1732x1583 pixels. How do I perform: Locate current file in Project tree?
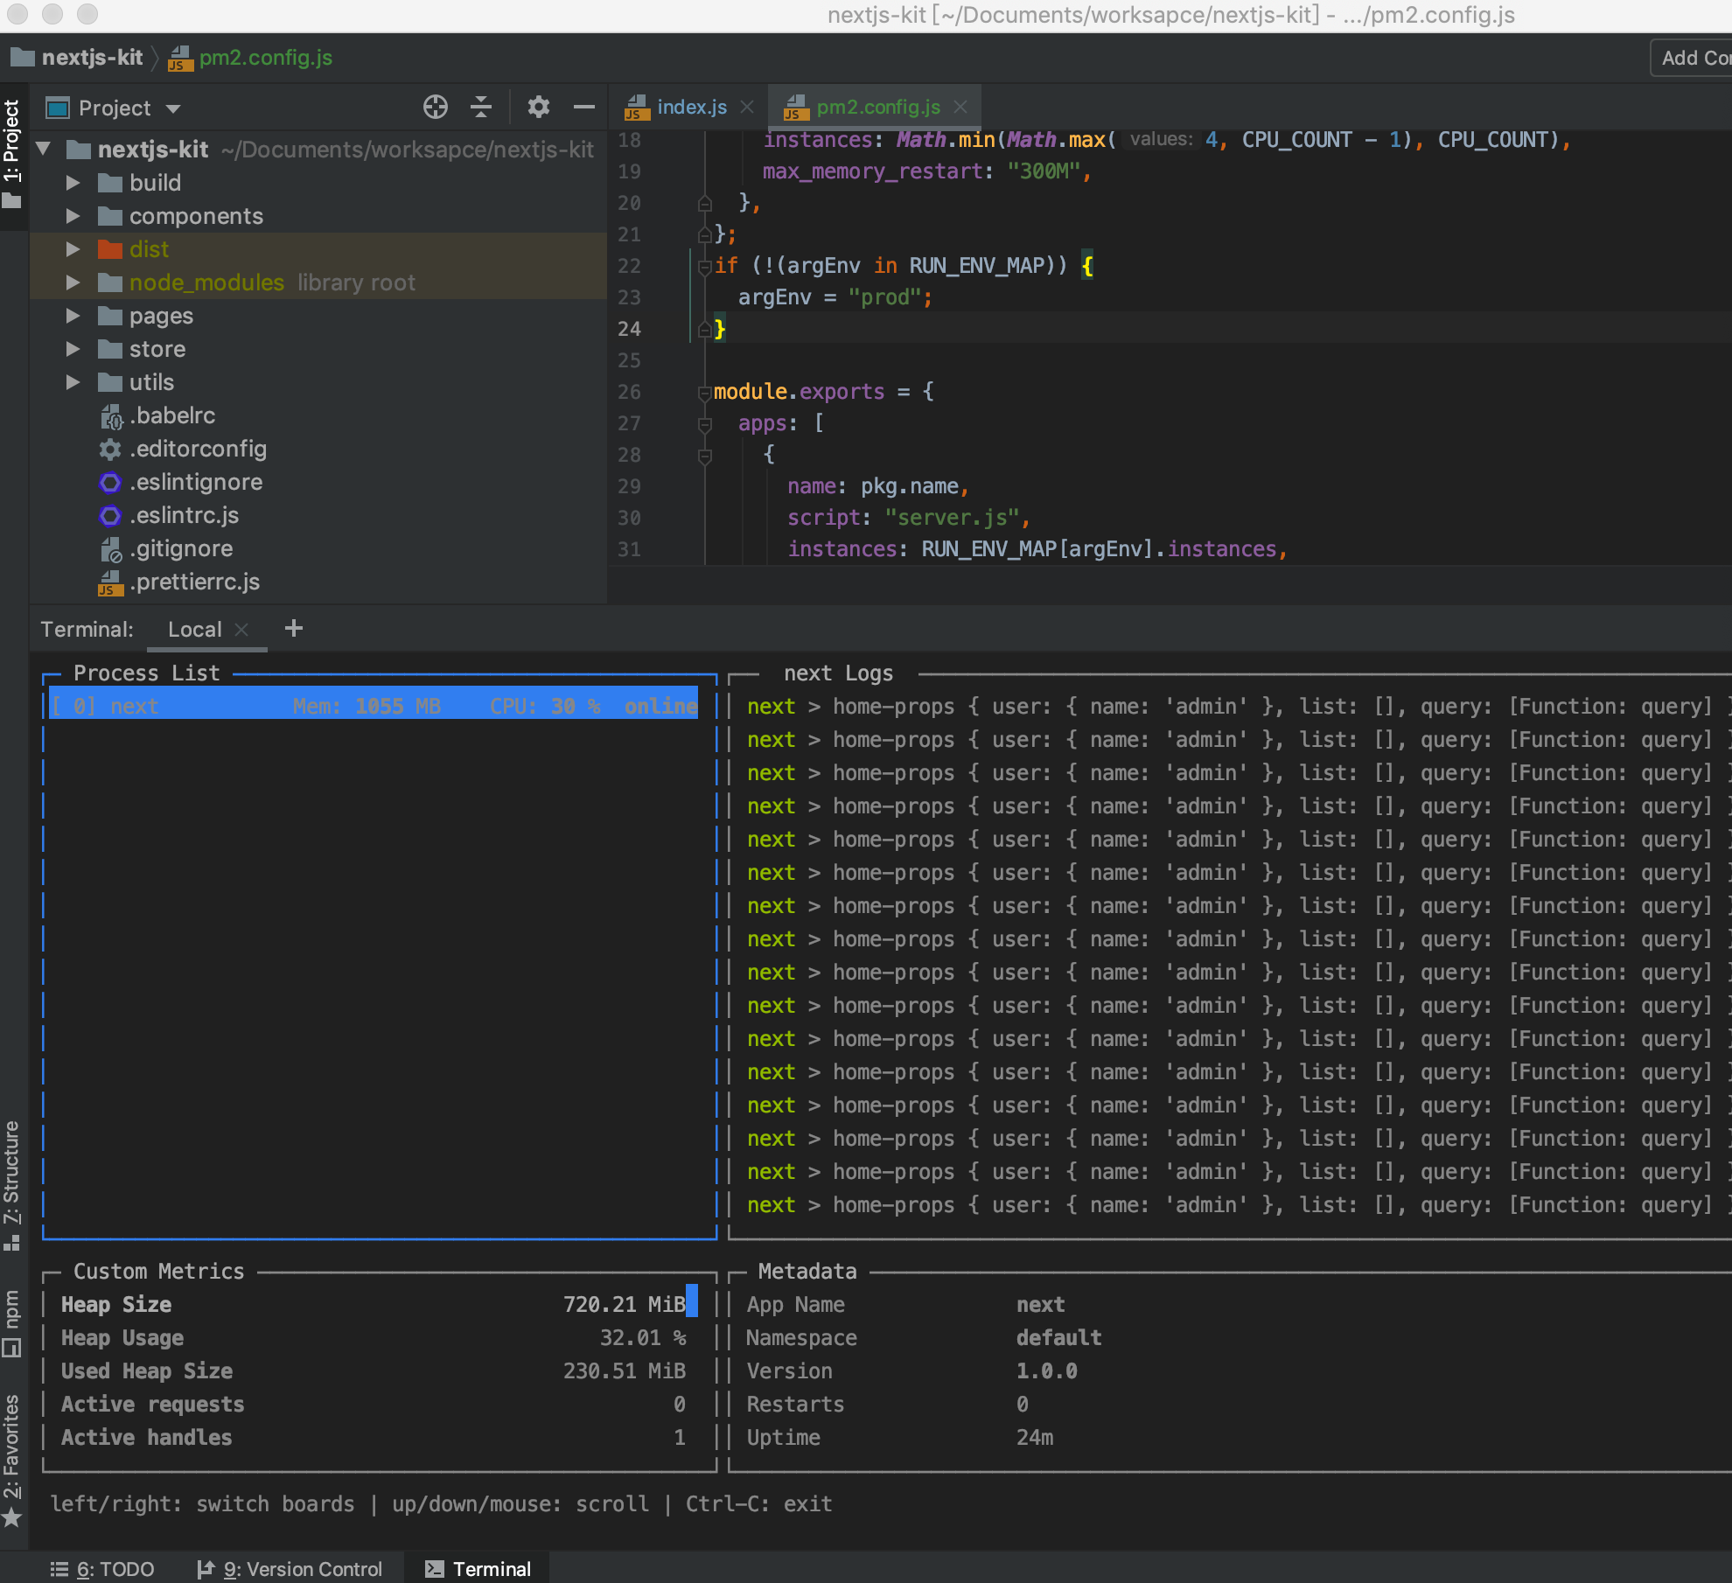point(435,107)
